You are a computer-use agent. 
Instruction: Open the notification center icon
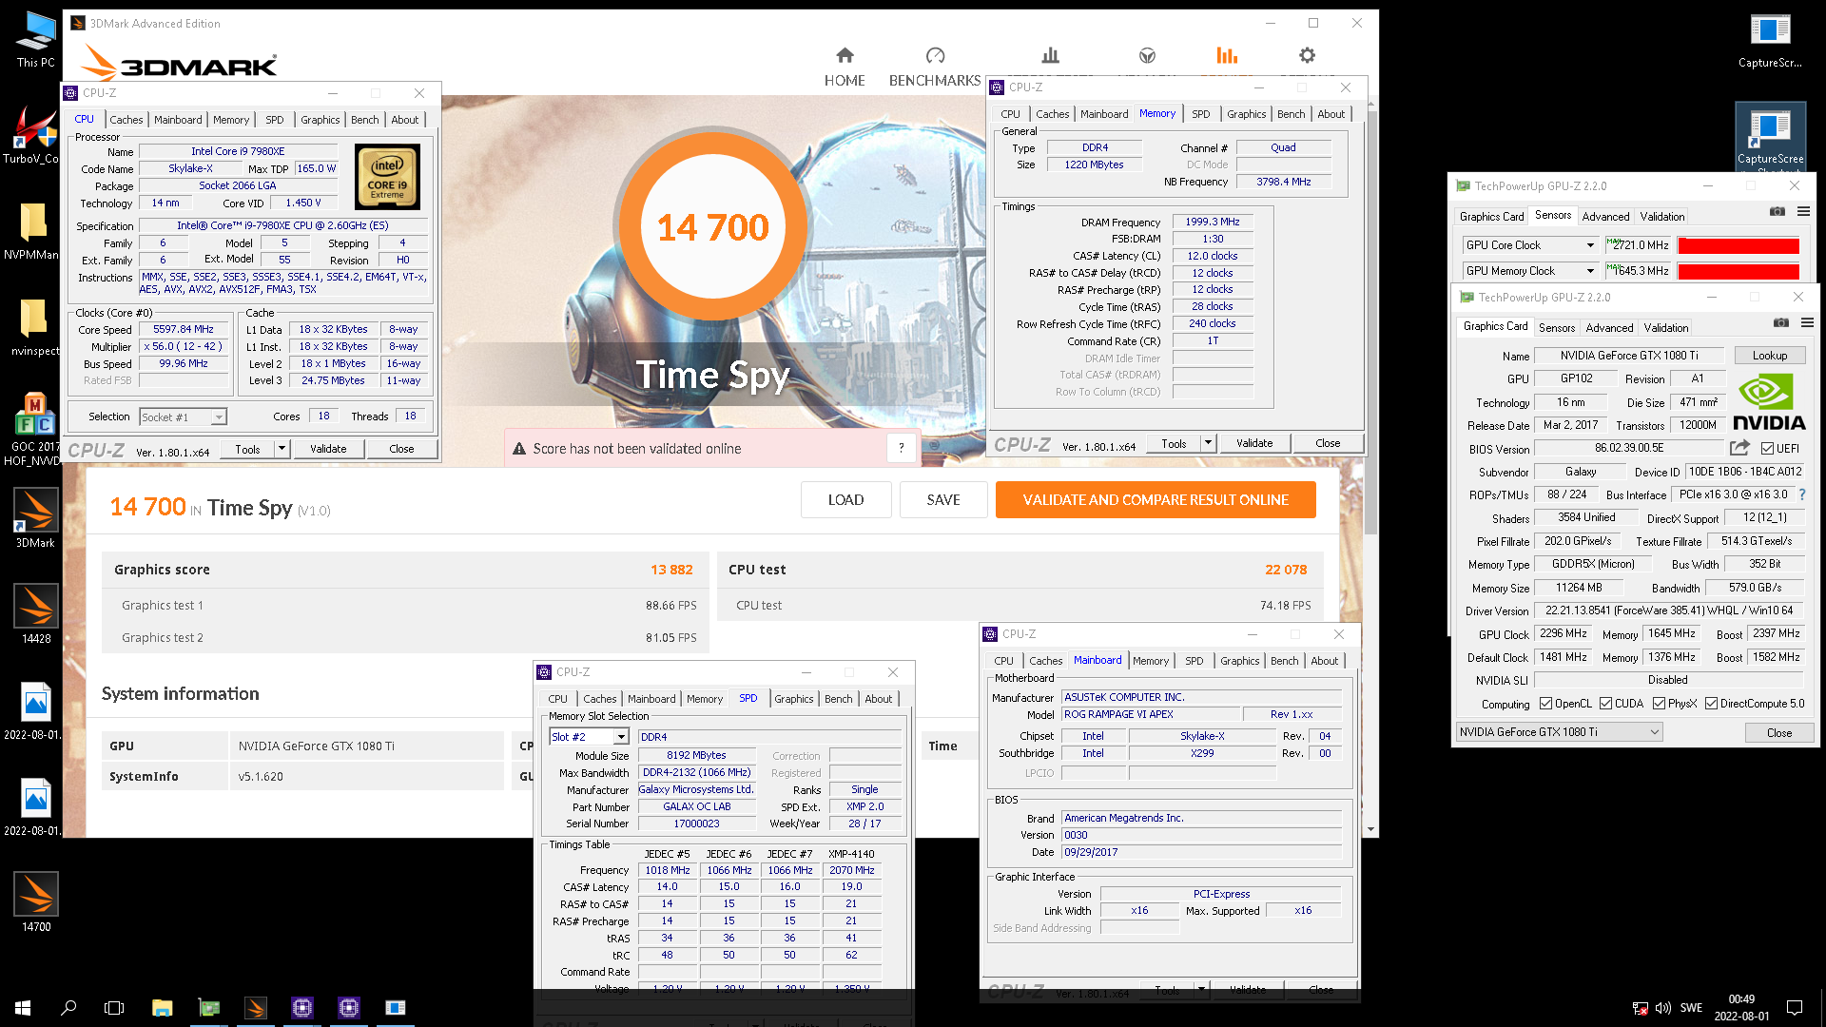point(1795,1008)
